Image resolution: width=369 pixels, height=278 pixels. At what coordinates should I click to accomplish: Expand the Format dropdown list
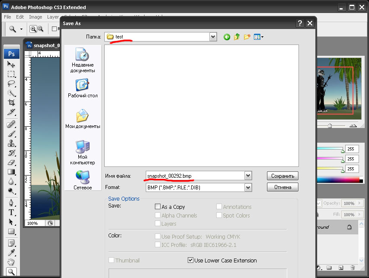248,188
